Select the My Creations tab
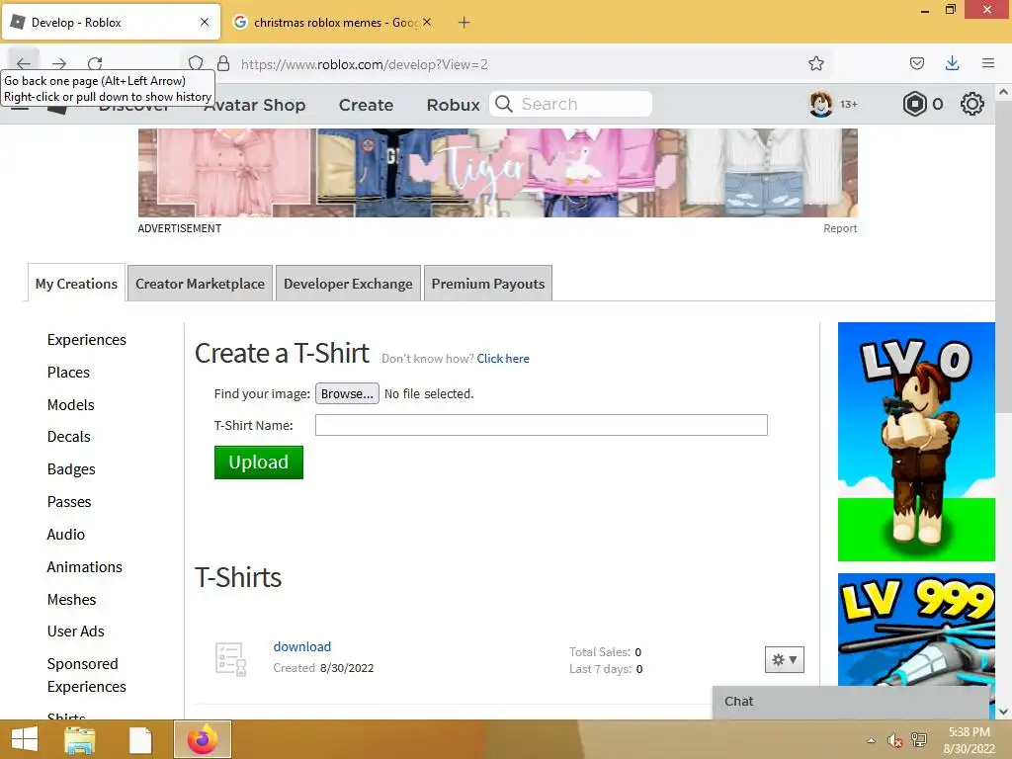Image resolution: width=1012 pixels, height=759 pixels. [x=76, y=284]
